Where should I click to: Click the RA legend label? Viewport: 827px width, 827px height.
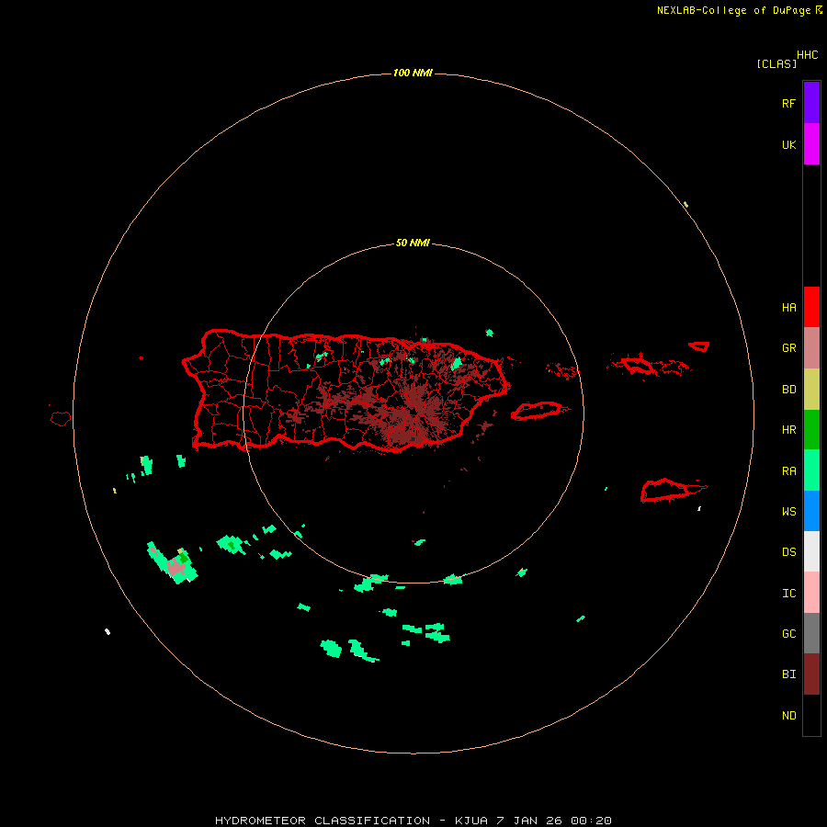[788, 471]
